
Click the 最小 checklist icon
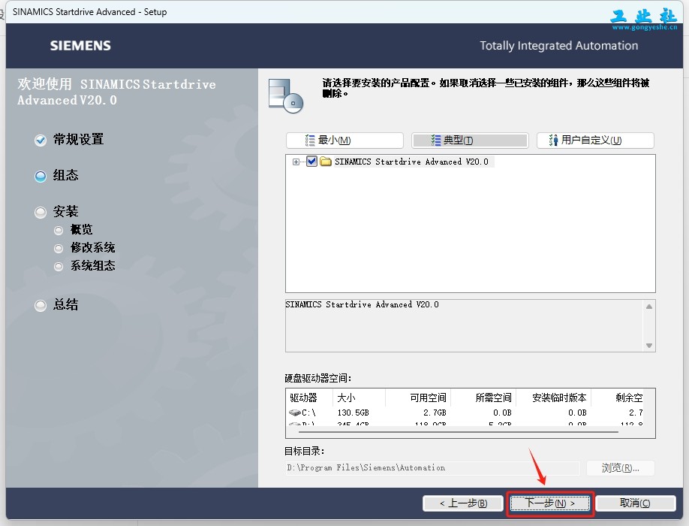310,141
